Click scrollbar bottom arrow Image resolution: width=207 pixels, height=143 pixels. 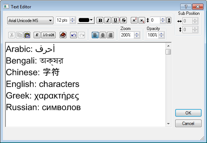pyautogui.click(x=168, y=124)
